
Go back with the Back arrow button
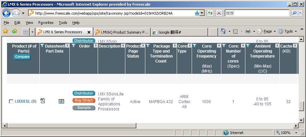tap(7, 13)
